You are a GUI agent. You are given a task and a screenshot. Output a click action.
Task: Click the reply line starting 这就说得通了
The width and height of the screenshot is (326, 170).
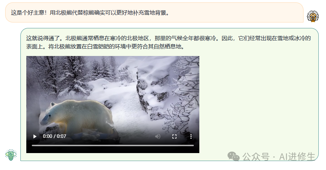tap(169, 38)
